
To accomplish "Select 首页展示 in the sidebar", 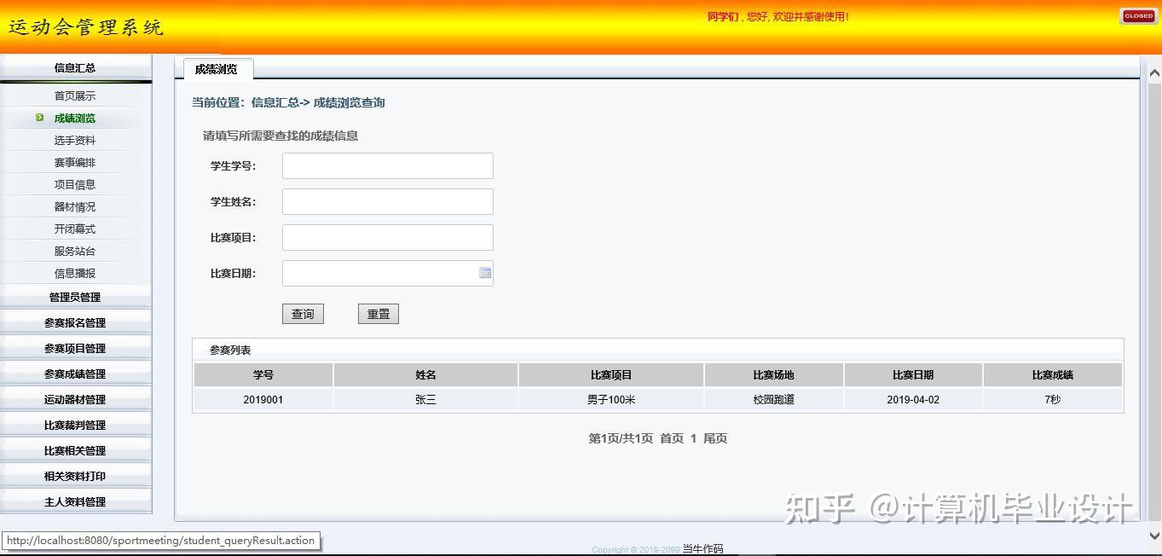I will (77, 96).
